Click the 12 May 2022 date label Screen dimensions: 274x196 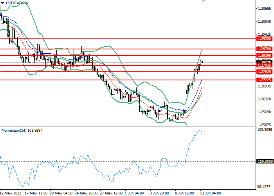pyautogui.click(x=11, y=193)
